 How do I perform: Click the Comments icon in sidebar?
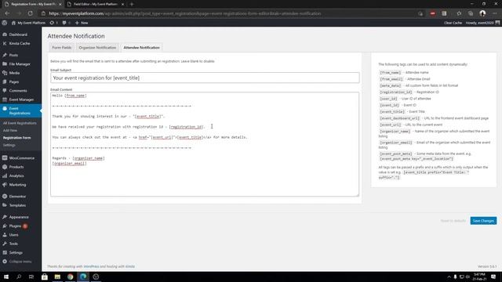pyautogui.click(x=5, y=91)
